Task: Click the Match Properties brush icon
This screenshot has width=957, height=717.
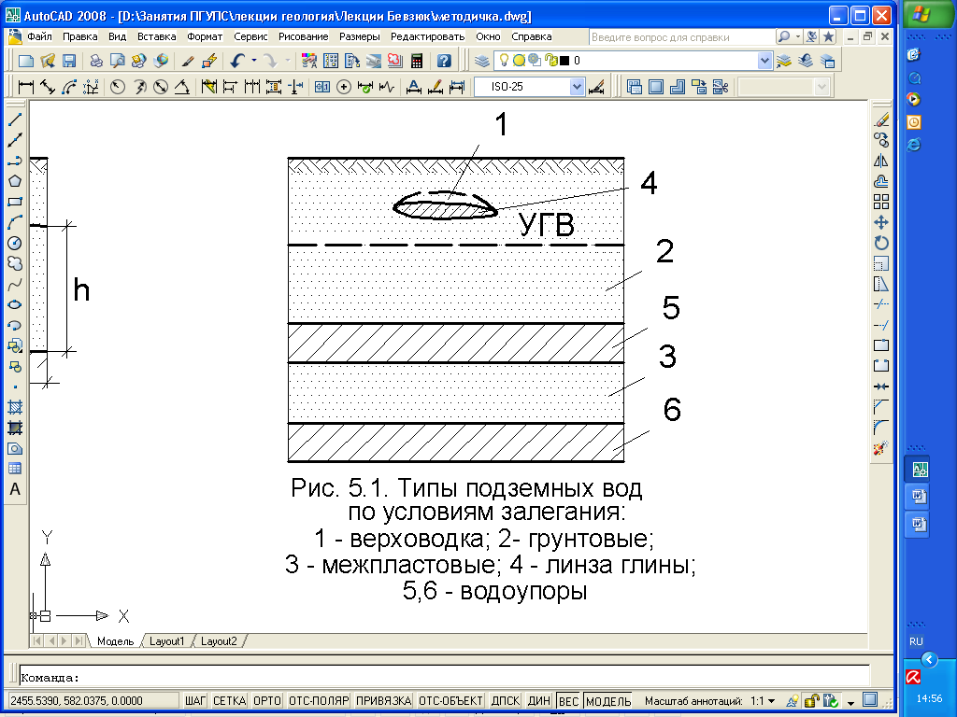Action: [188, 61]
